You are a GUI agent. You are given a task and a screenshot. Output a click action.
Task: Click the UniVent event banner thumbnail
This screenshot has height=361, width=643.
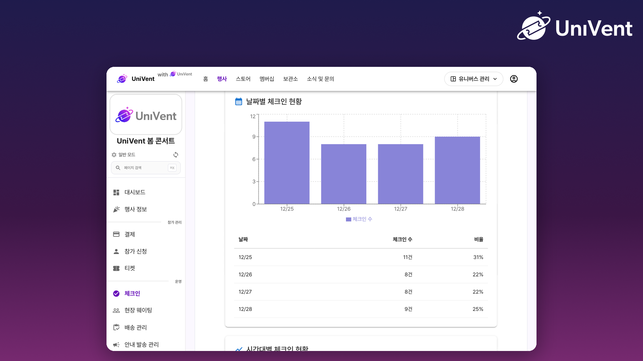pos(146,114)
